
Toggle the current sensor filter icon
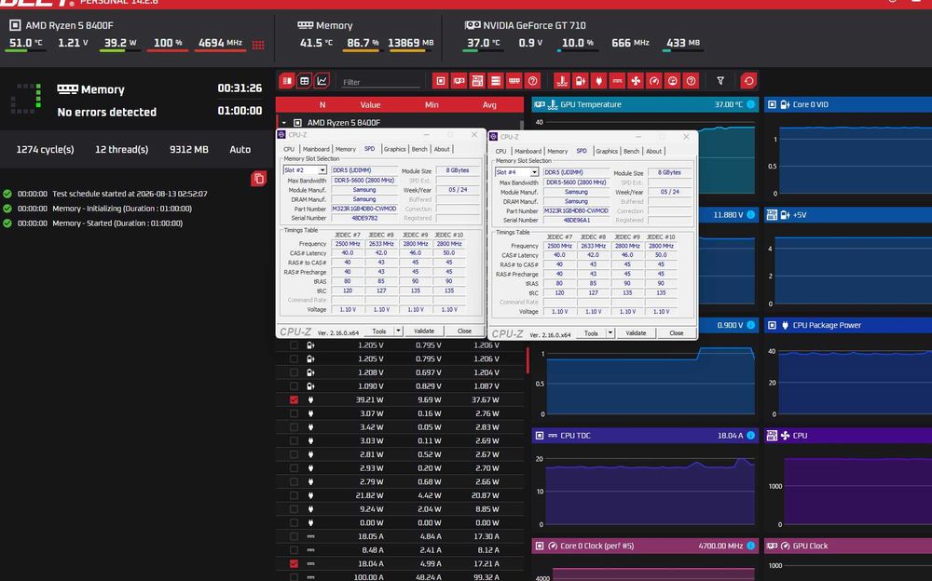(x=617, y=81)
